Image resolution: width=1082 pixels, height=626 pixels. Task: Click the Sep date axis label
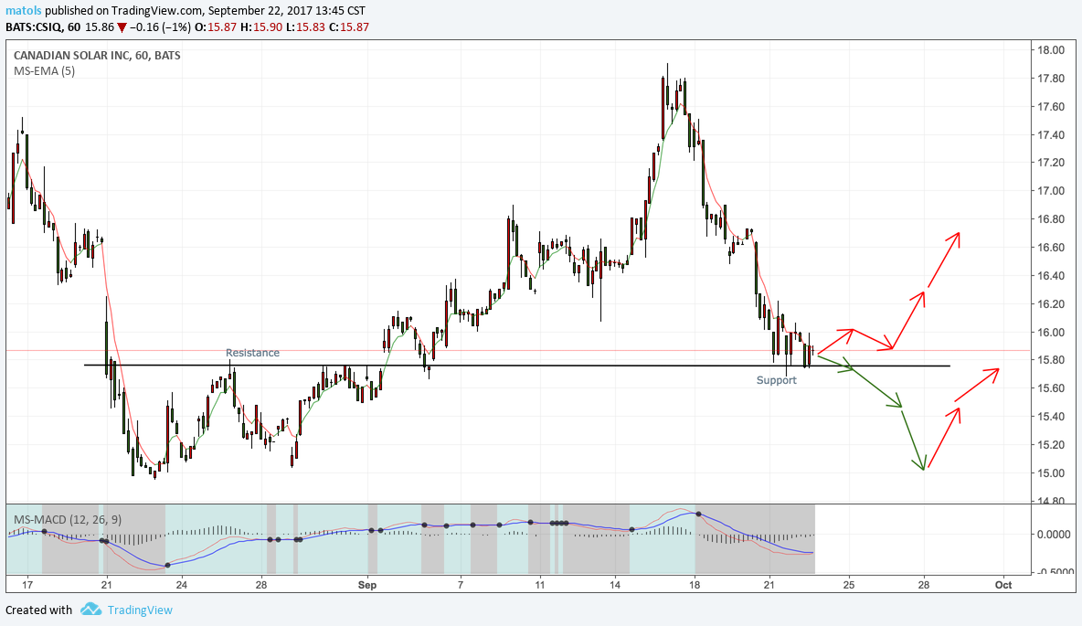[367, 585]
